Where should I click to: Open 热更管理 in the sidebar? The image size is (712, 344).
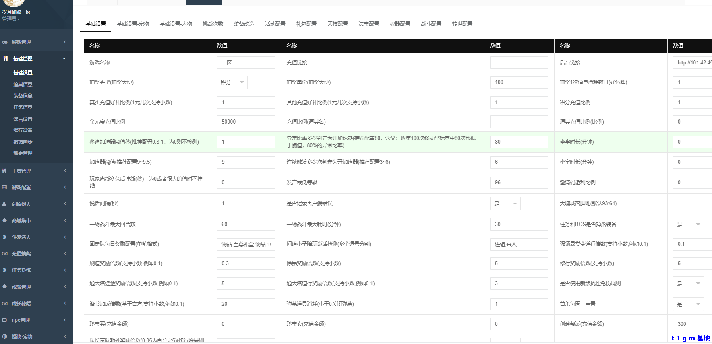click(x=23, y=153)
